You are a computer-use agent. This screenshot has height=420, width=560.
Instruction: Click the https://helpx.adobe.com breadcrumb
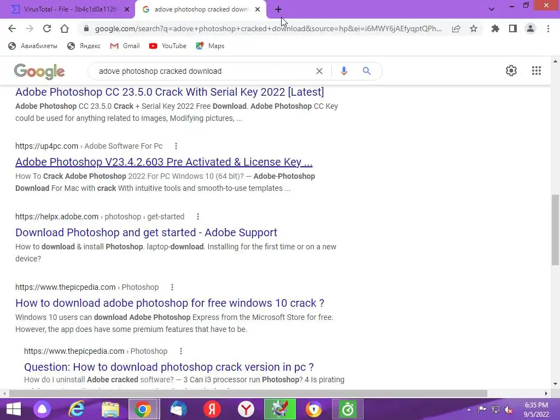57,217
